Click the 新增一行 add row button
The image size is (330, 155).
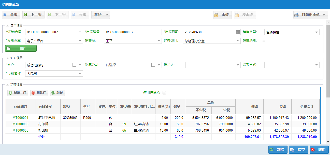pyautogui.click(x=18, y=93)
